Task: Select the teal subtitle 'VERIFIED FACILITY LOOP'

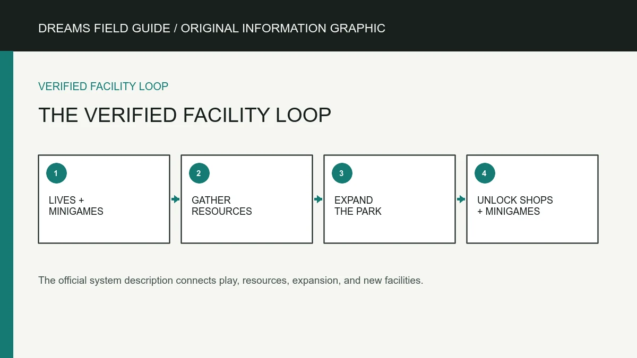Action: click(103, 86)
